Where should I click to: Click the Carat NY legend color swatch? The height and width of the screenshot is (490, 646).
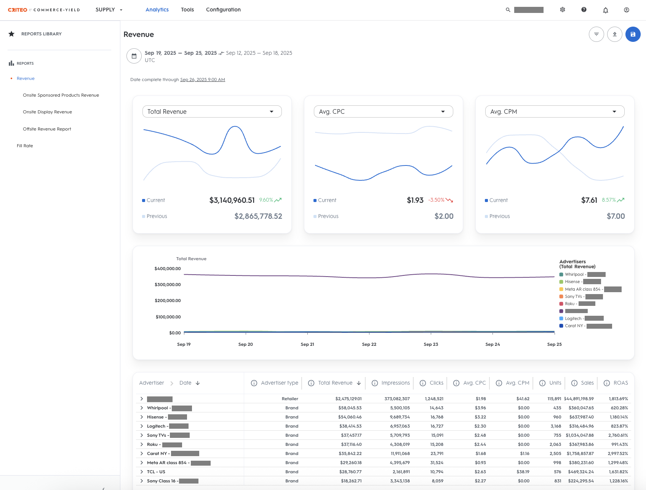point(561,326)
